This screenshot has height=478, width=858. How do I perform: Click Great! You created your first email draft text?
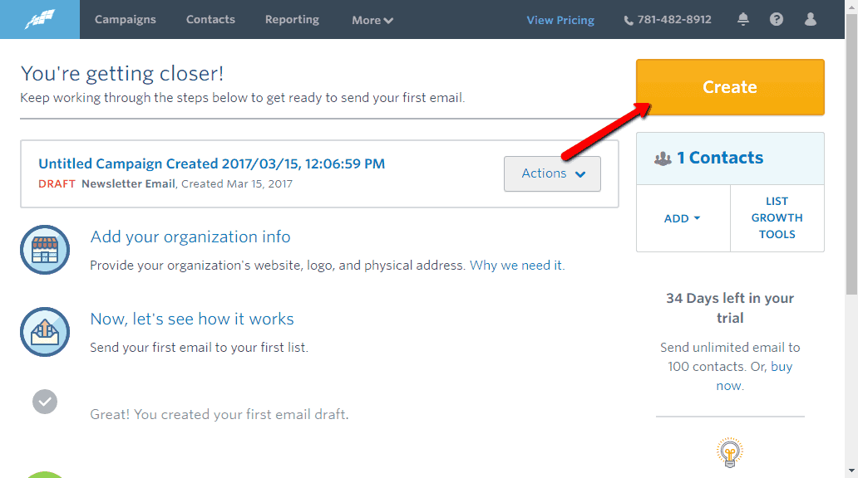tap(219, 415)
